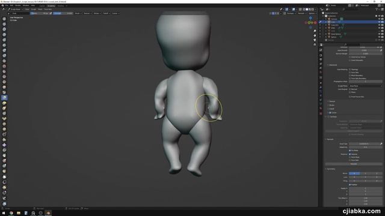The image size is (385, 216).
Task: Enable Grab Active Vertex checkbox
Action: click(x=350, y=57)
